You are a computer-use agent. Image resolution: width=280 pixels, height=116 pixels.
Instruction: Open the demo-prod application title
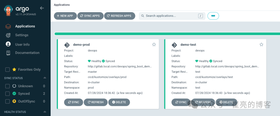tap(81, 45)
